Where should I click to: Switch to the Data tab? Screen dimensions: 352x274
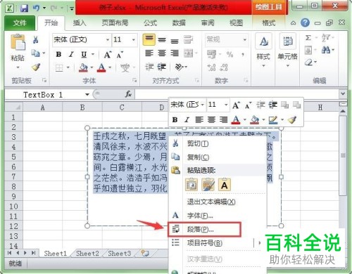179,23
